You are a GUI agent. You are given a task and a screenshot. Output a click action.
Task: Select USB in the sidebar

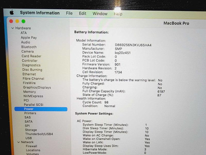29,138
